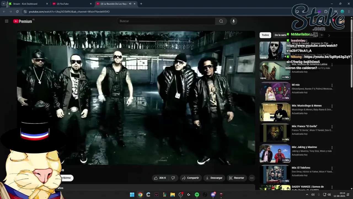Open Windows Start menu
This screenshot has height=199, width=353.
click(132, 195)
